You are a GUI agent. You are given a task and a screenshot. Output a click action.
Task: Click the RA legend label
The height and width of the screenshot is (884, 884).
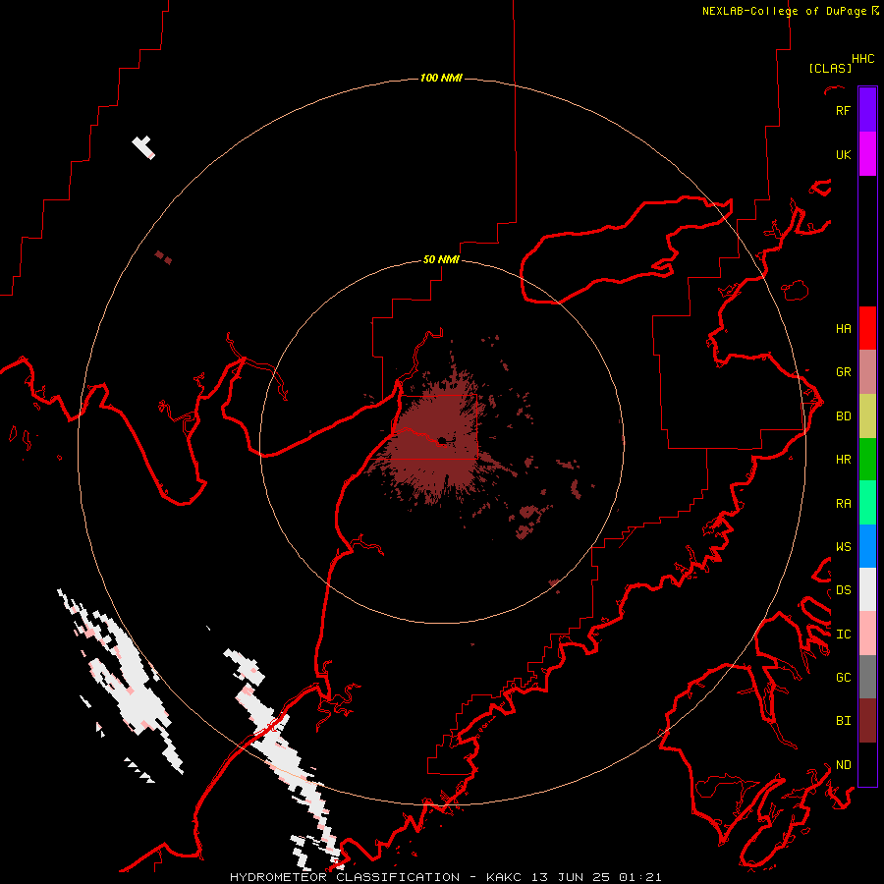coord(843,504)
